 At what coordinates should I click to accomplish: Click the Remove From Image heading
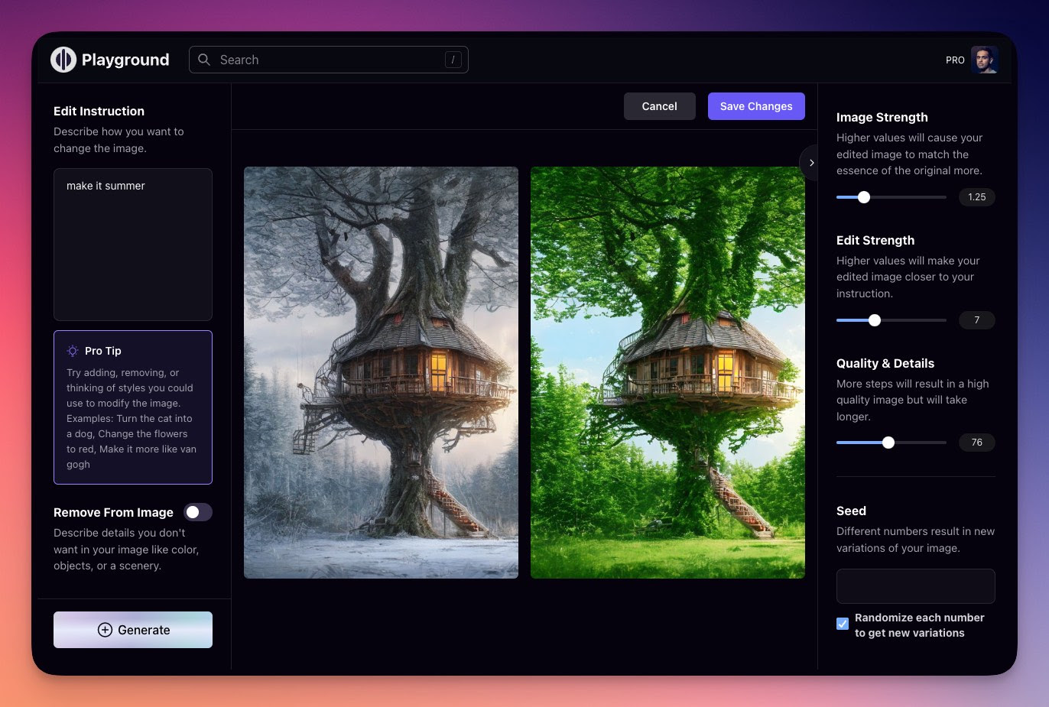pos(113,512)
